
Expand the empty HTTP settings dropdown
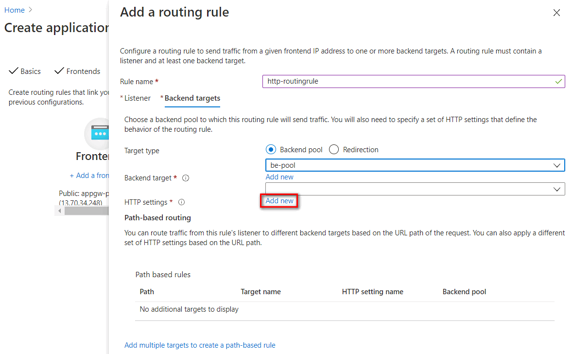[415, 189]
